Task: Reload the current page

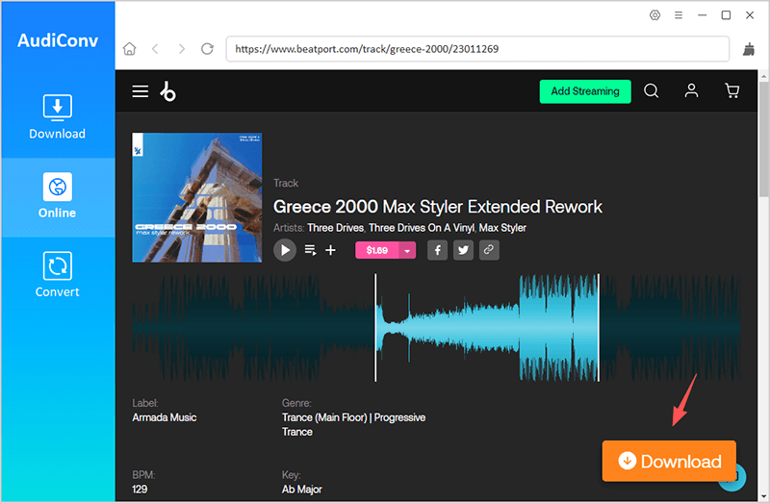Action: coord(207,49)
